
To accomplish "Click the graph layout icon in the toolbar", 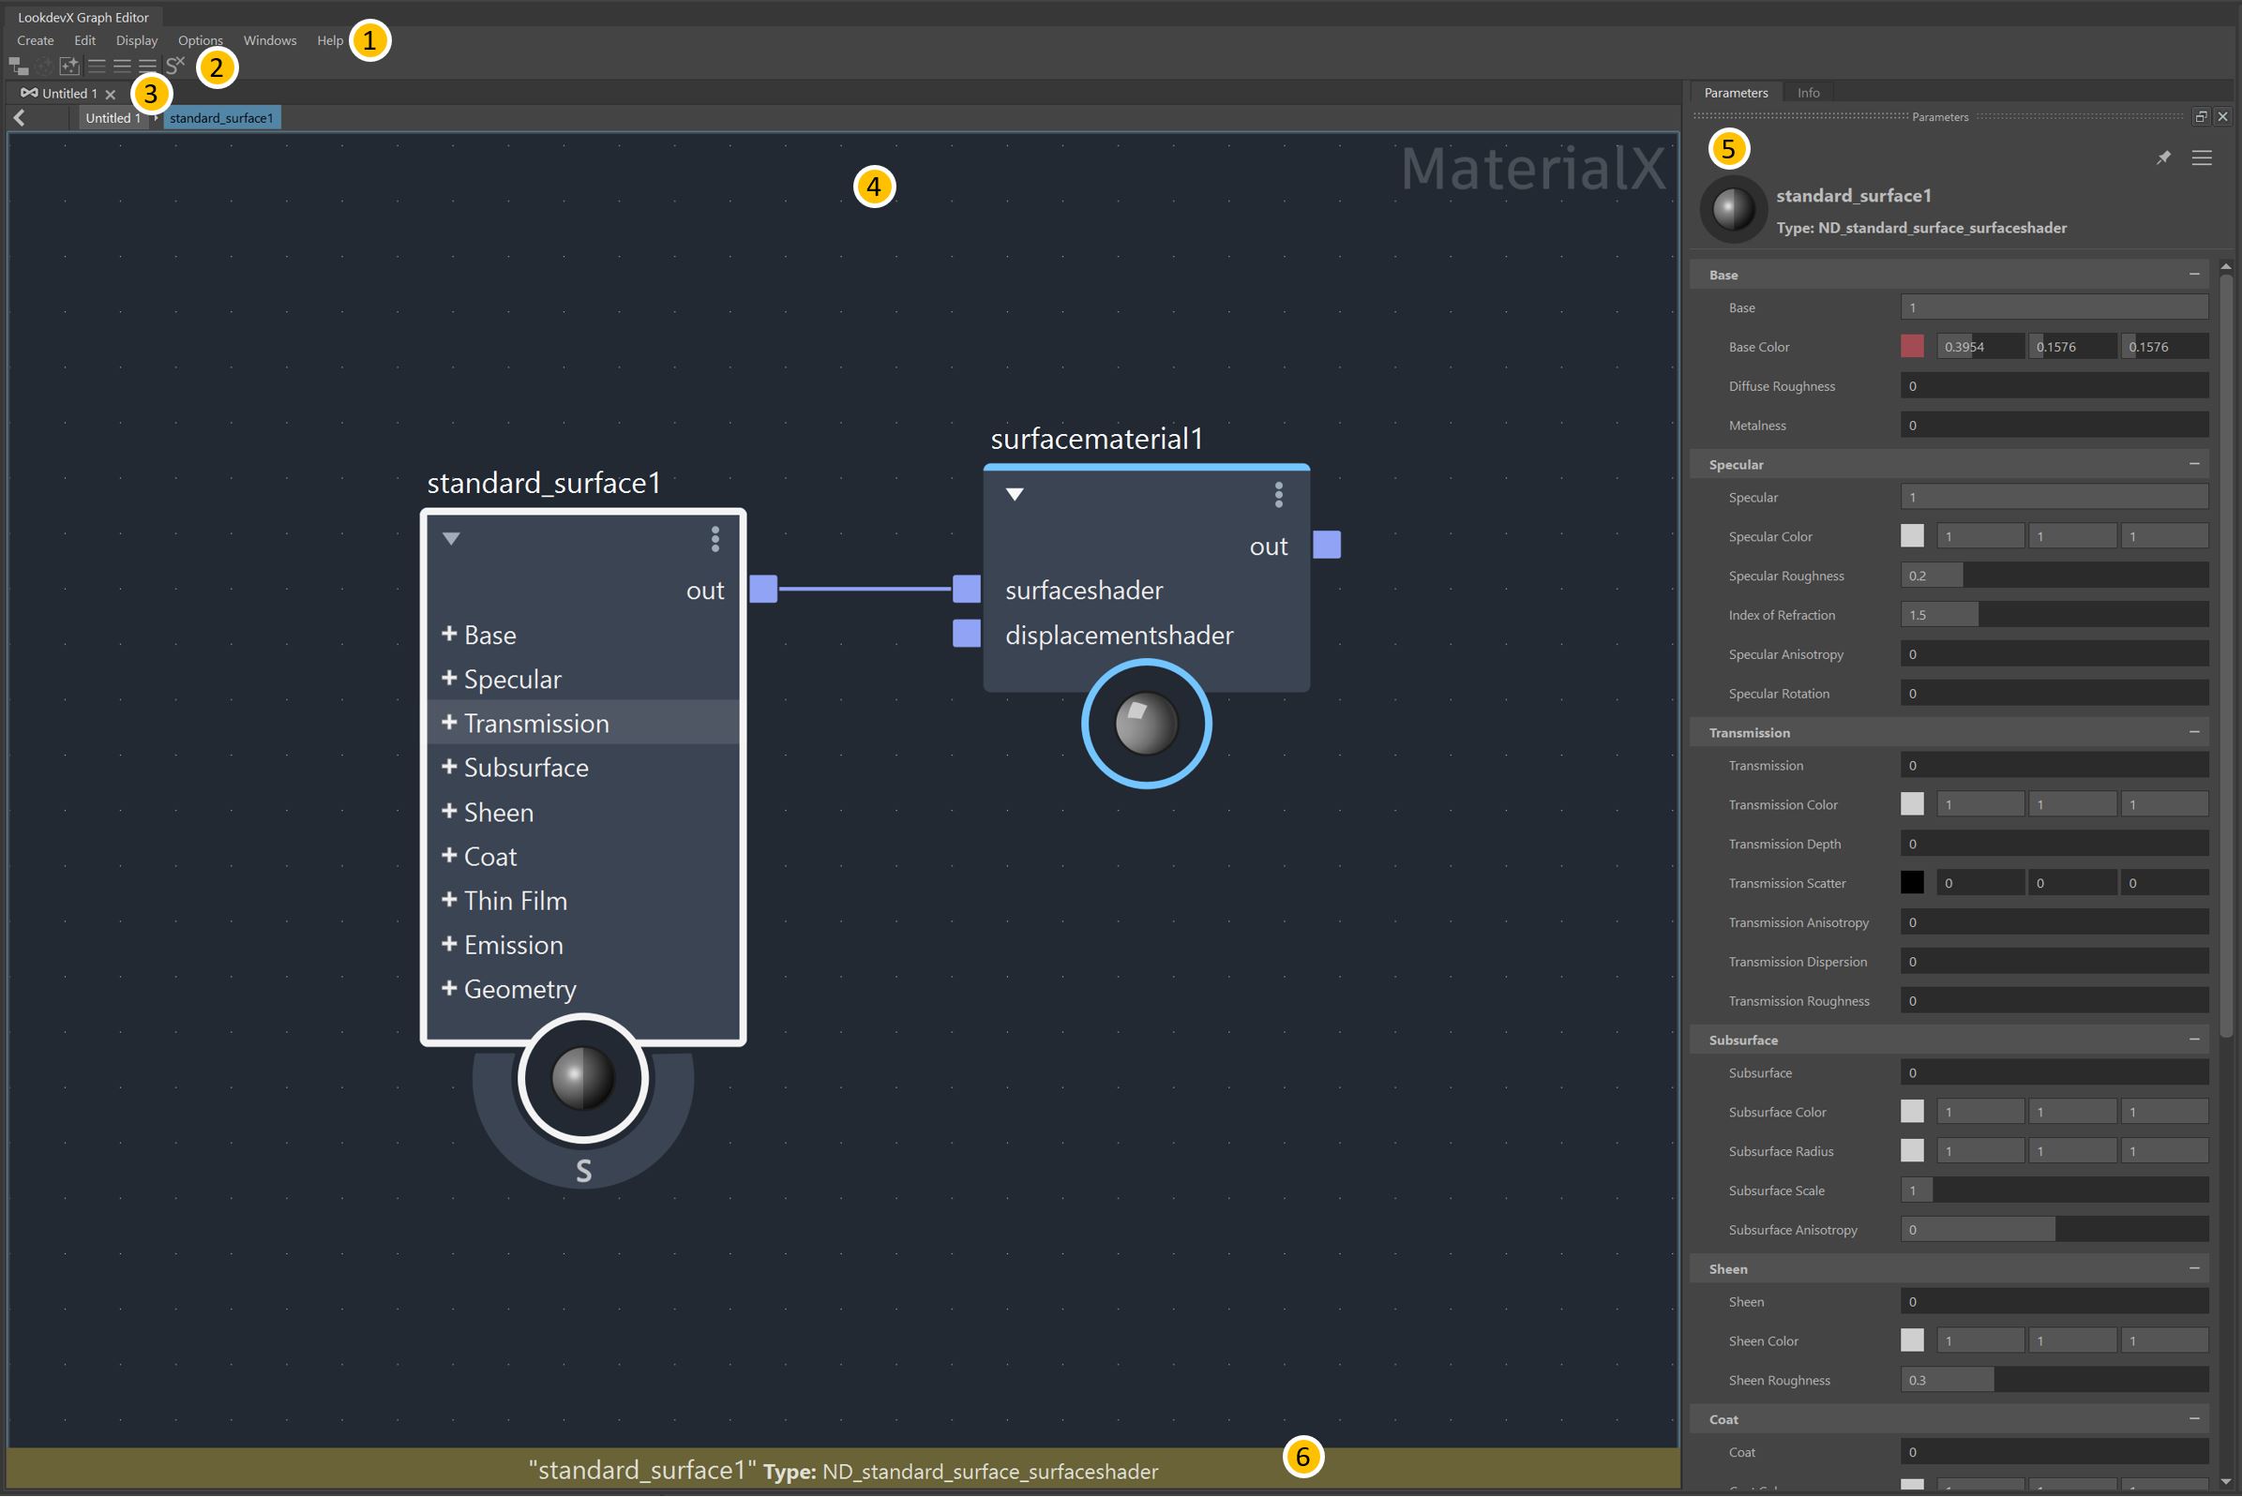I will 18,66.
